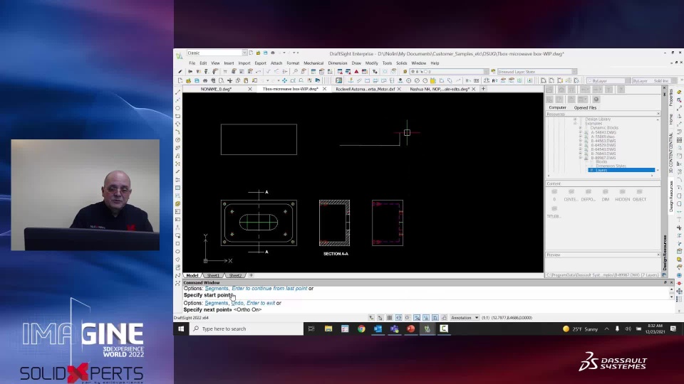This screenshot has height=384, width=684.
Task: Expand the A-54643.DWG tree node
Action: point(580,132)
